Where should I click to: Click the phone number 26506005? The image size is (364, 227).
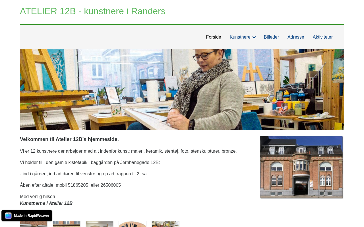pos(111,185)
